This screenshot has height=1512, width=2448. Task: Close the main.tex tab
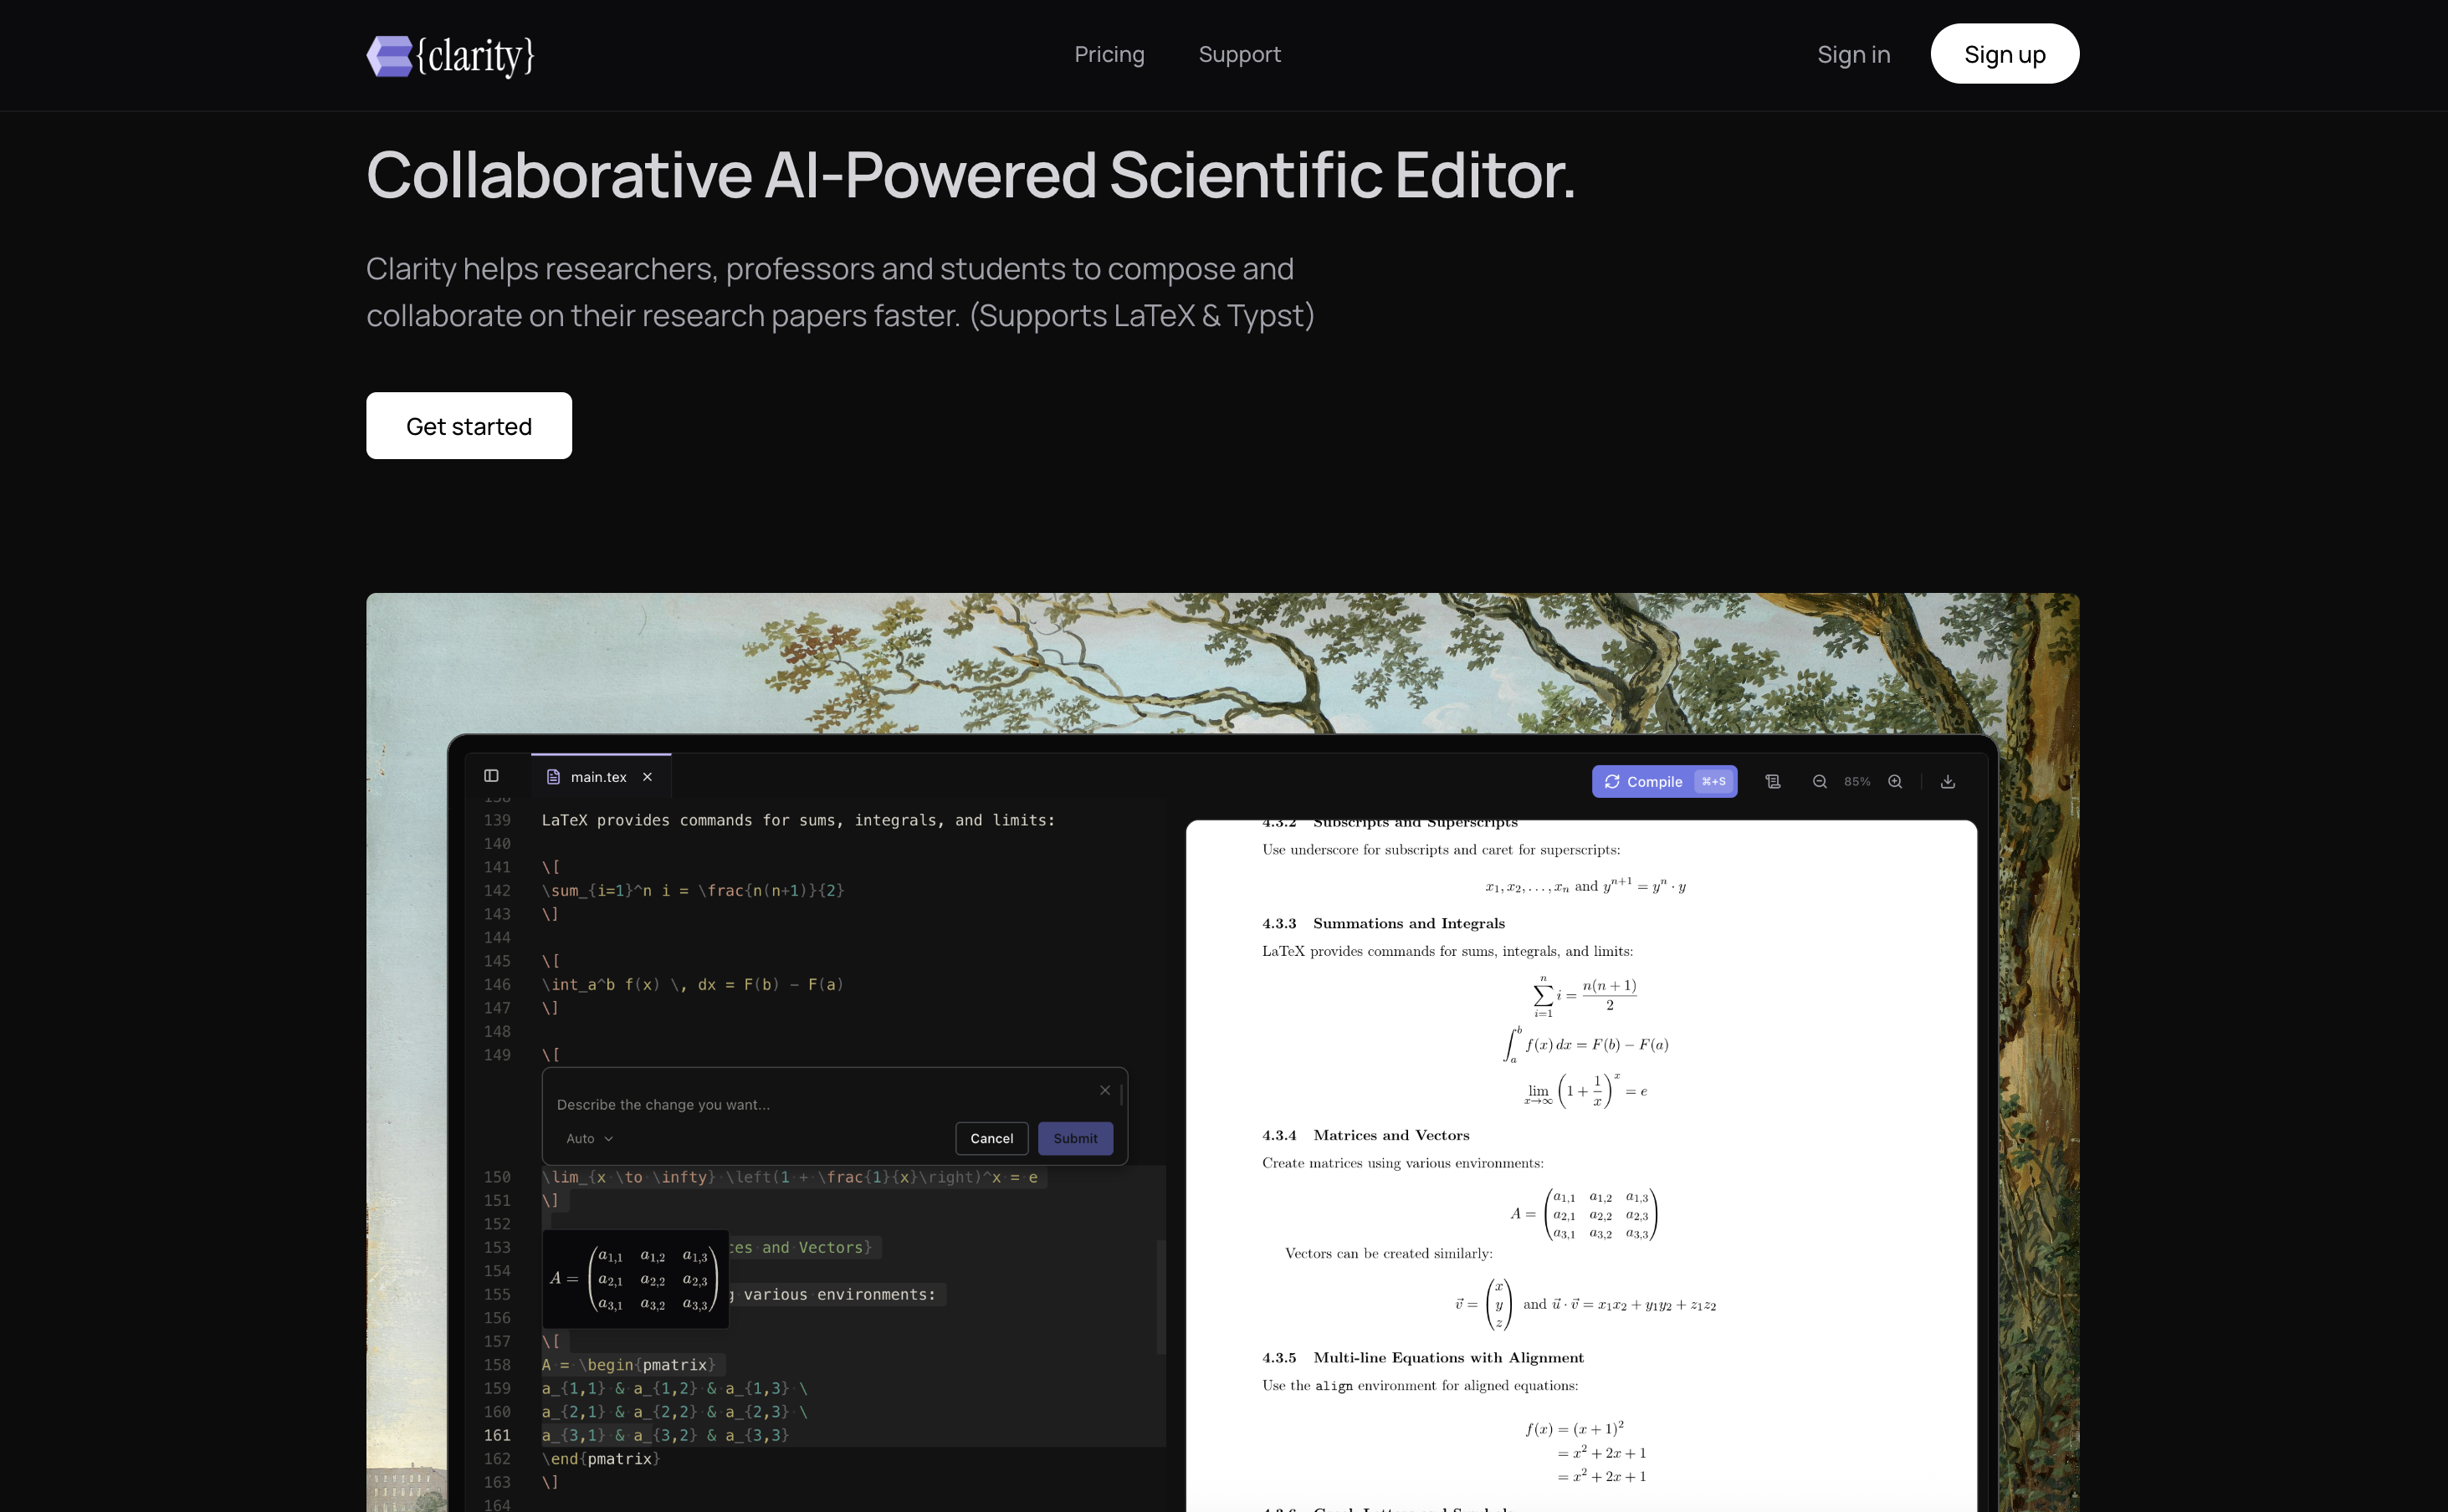point(648,776)
